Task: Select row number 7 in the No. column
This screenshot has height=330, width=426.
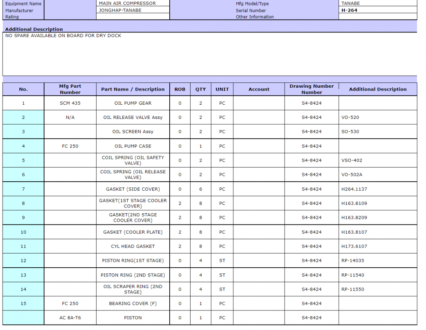Action: [23, 189]
